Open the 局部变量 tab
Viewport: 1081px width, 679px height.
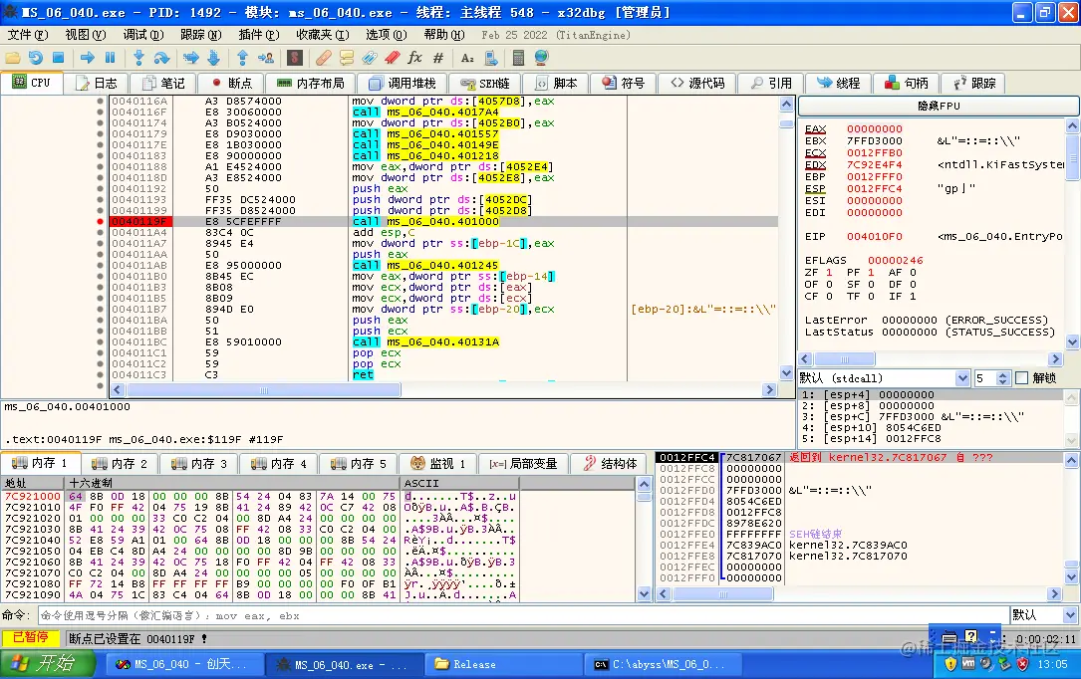click(524, 464)
